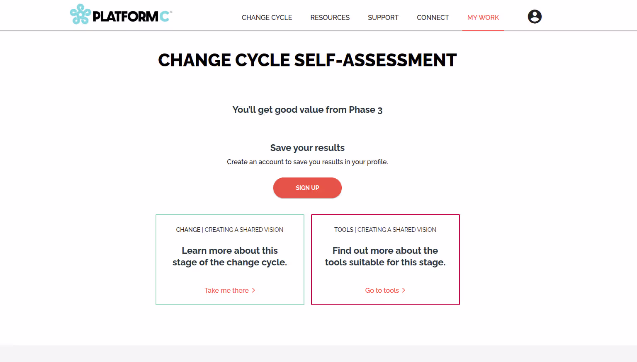Image resolution: width=637 pixels, height=362 pixels.
Task: Open Go to tools for this stage
Action: click(x=382, y=290)
